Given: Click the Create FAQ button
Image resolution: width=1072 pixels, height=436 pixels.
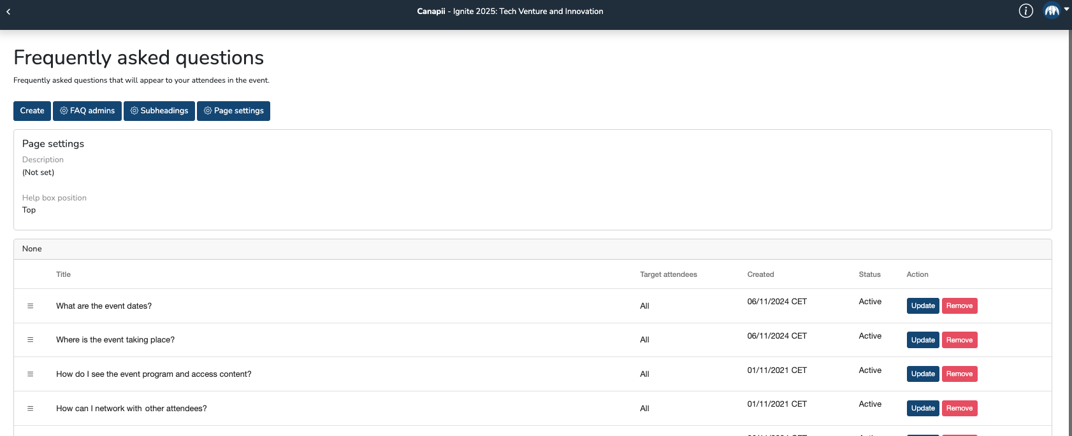Looking at the screenshot, I should click(x=32, y=111).
